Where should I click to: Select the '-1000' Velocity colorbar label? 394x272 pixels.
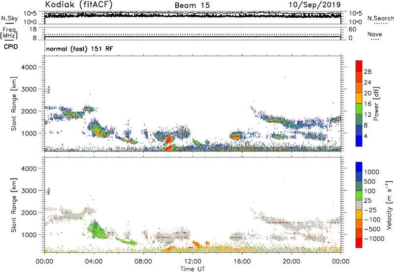pyautogui.click(x=374, y=239)
